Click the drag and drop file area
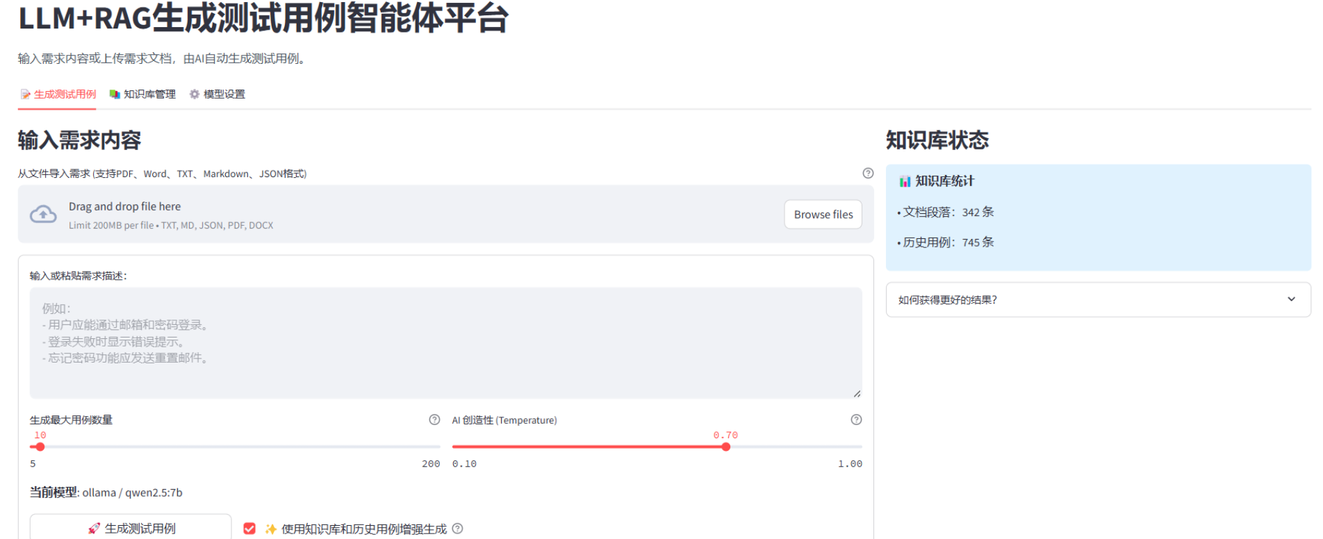The width and height of the screenshot is (1323, 539). (x=445, y=215)
